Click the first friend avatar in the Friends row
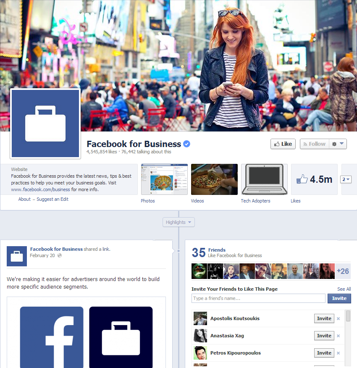Image resolution: width=357 pixels, height=368 pixels. pos(199,271)
